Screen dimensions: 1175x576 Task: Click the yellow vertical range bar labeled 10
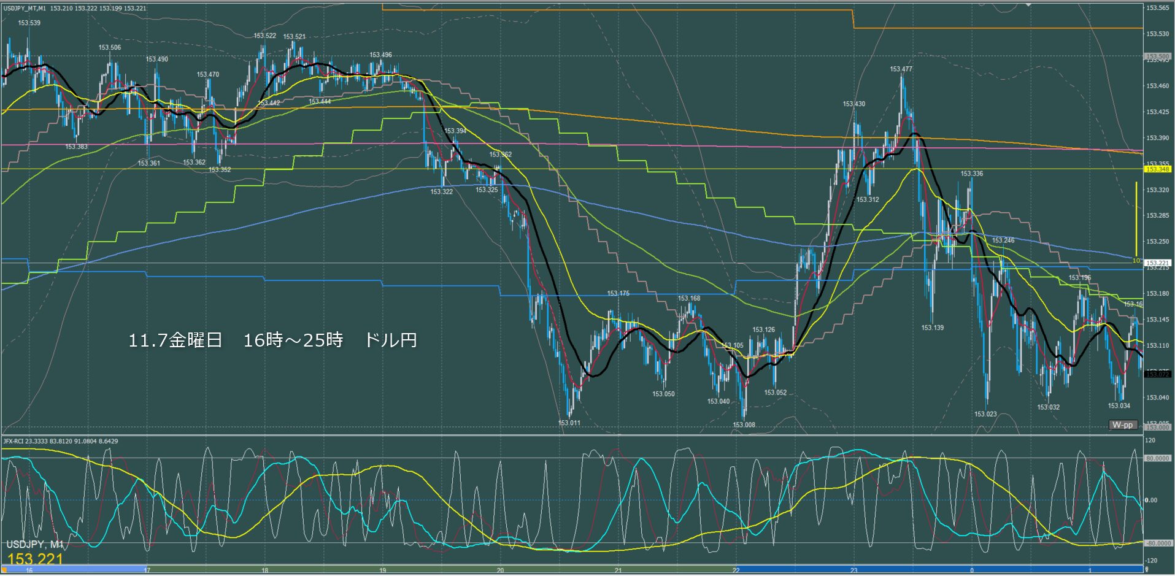click(x=1136, y=218)
